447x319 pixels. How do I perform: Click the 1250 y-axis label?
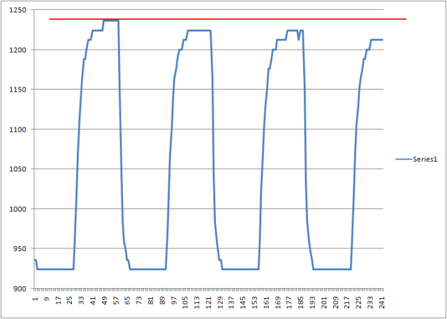[x=19, y=10]
